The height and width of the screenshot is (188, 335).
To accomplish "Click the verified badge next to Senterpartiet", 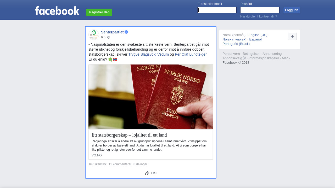I will point(126,32).
